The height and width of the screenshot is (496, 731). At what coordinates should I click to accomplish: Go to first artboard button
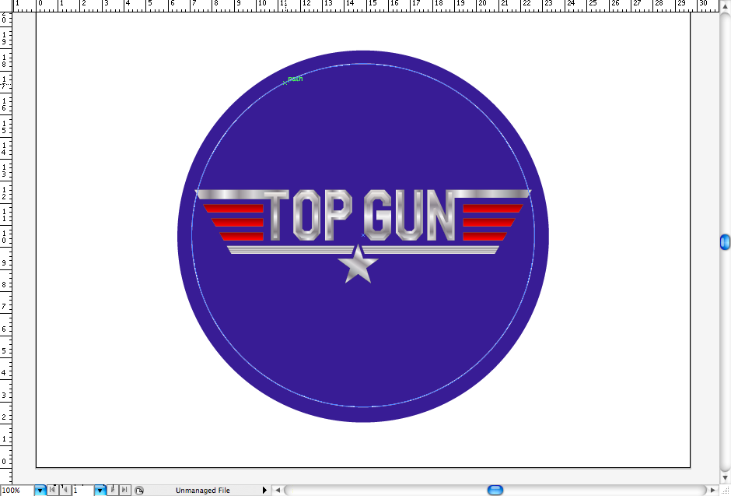click(52, 490)
